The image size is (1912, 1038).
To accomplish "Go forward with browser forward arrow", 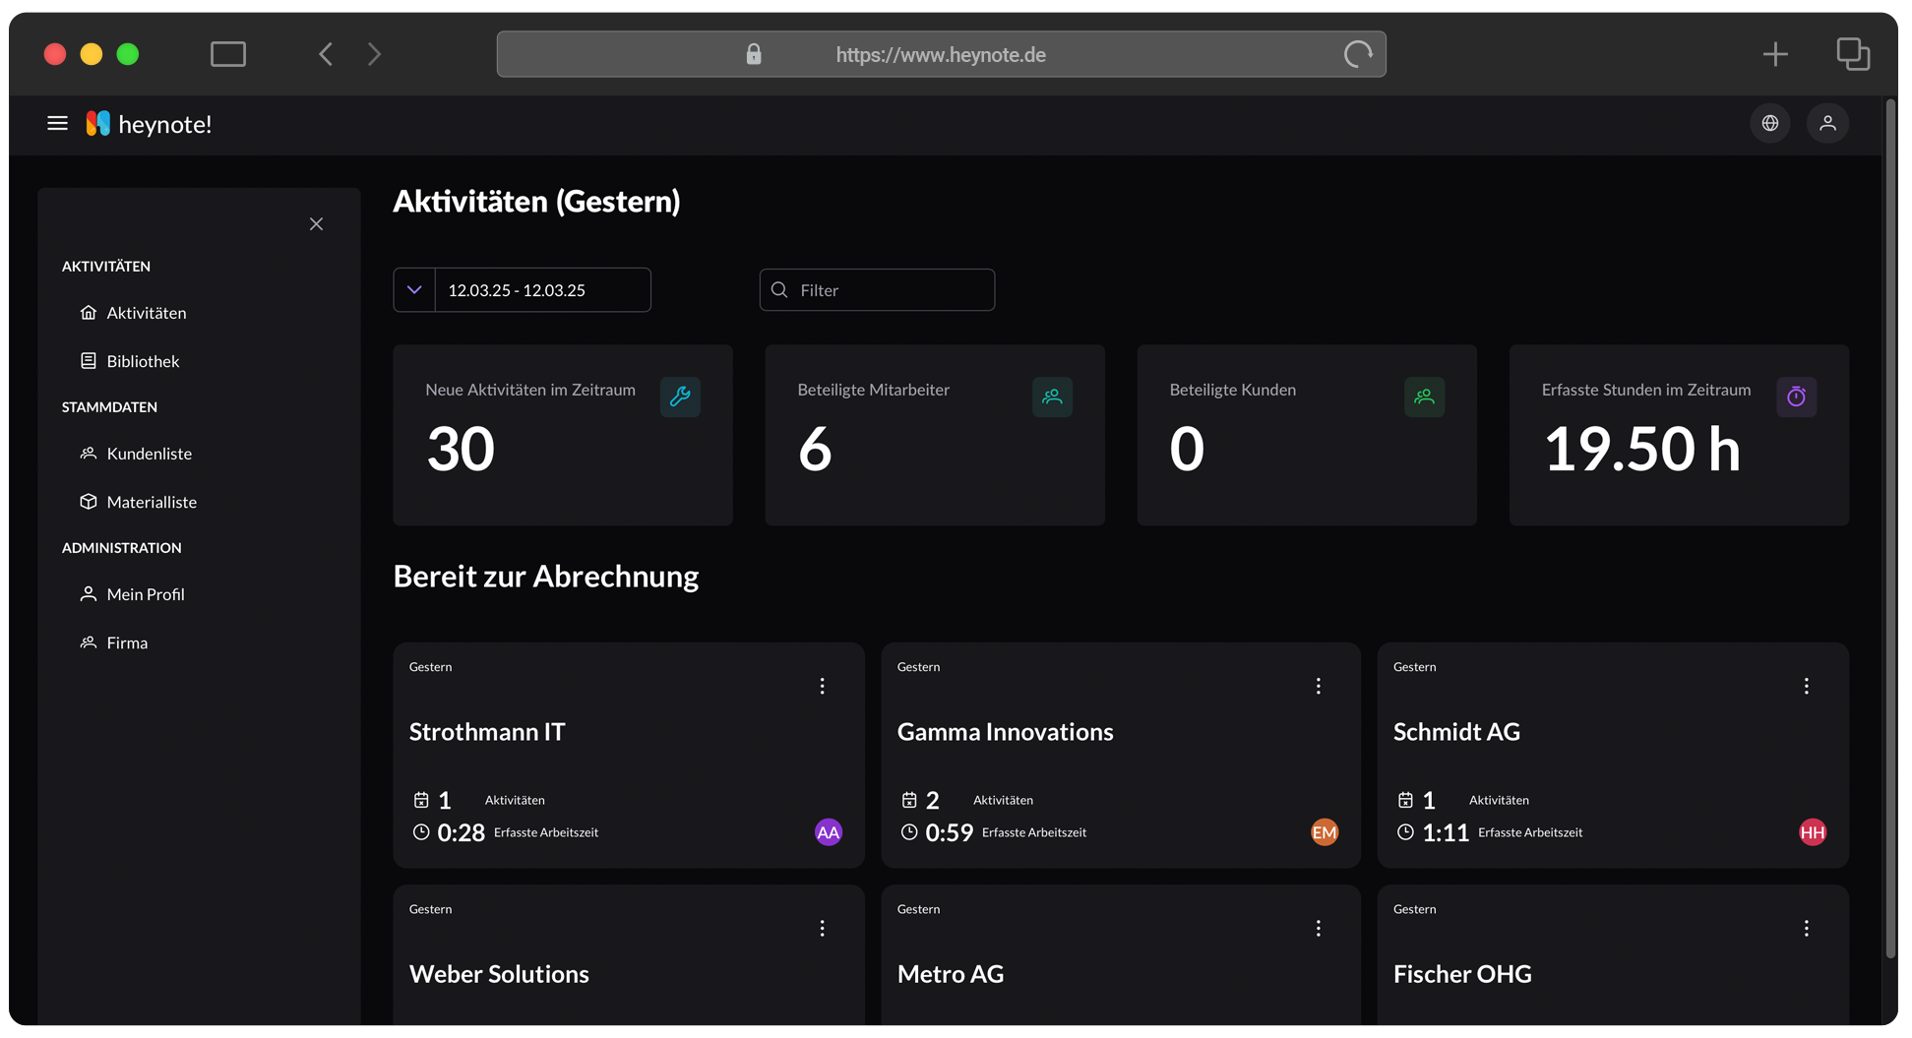I will point(374,54).
